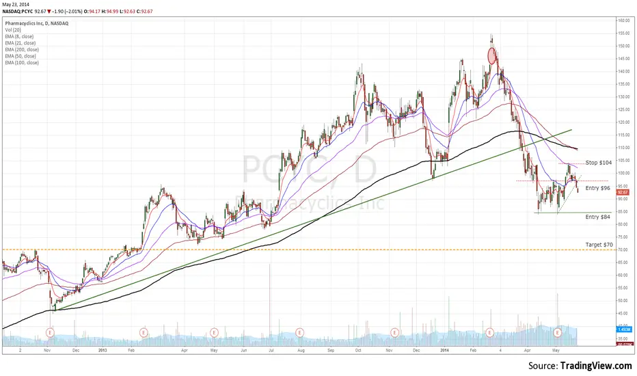Click the 70.00 price axis label

coord(623,250)
